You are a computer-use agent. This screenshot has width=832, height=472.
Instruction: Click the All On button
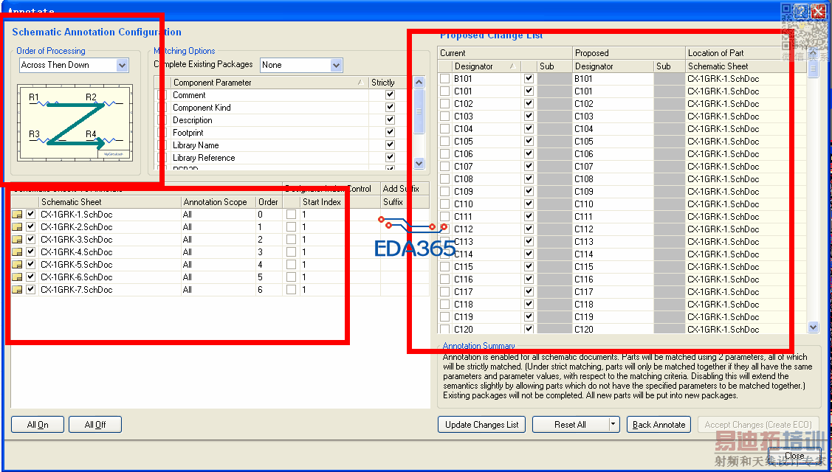[38, 424]
